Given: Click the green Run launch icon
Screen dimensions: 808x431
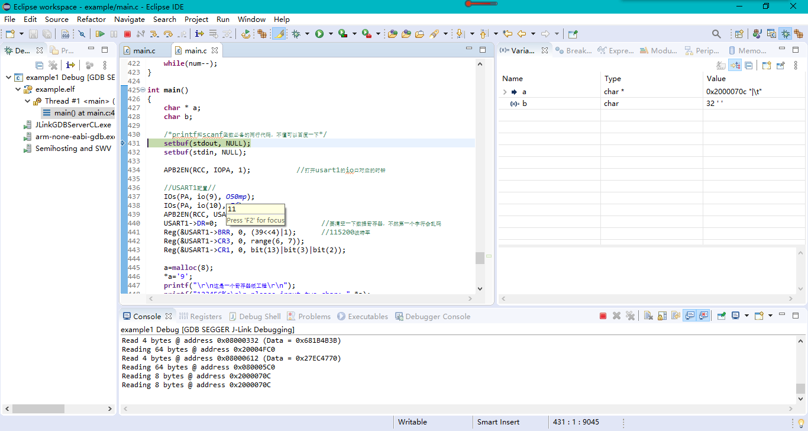Looking at the screenshot, I should [319, 34].
